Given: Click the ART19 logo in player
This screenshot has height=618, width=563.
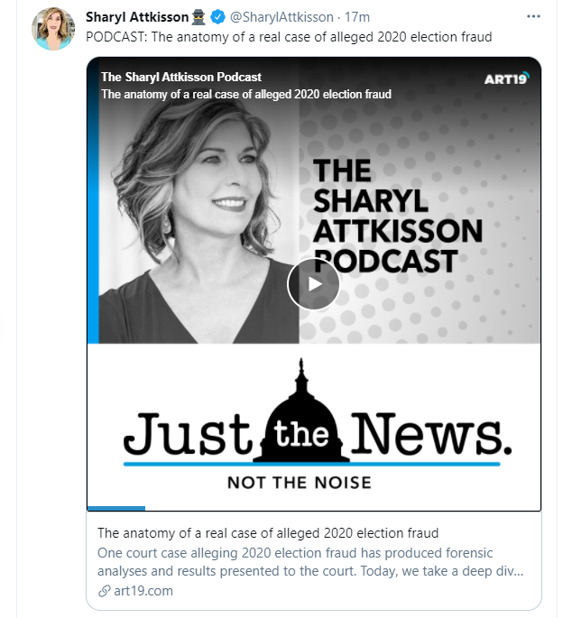Looking at the screenshot, I should (507, 78).
